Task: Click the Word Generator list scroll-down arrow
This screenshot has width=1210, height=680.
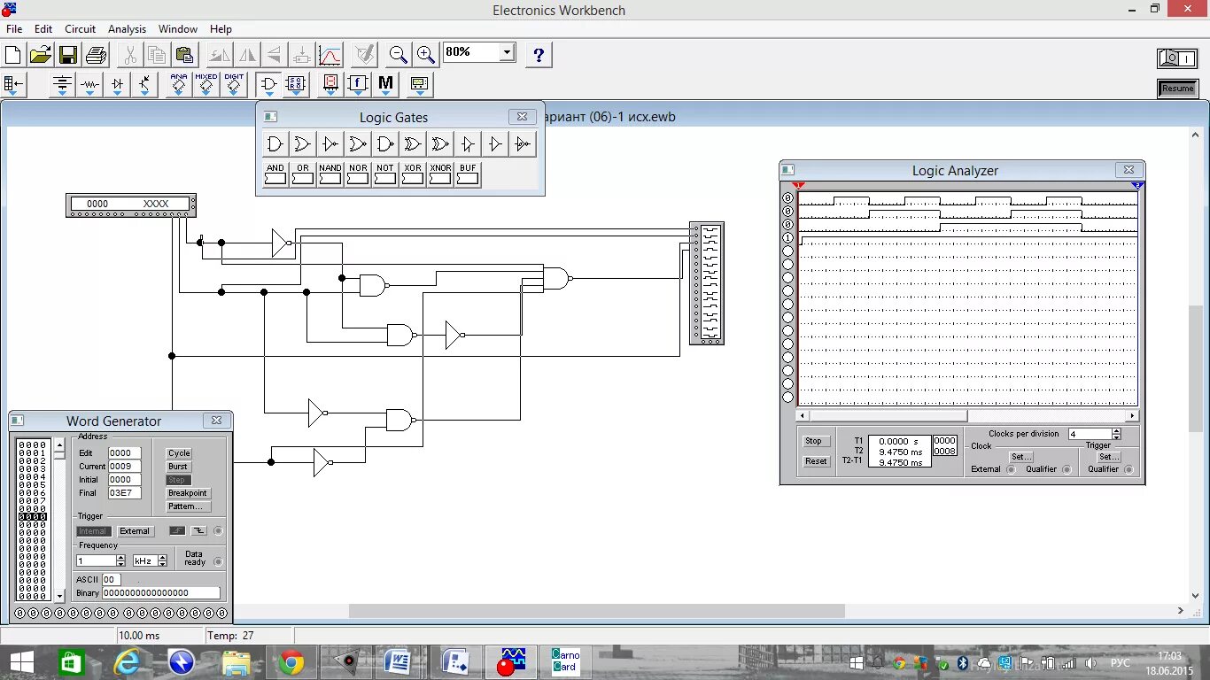Action: pyautogui.click(x=59, y=597)
